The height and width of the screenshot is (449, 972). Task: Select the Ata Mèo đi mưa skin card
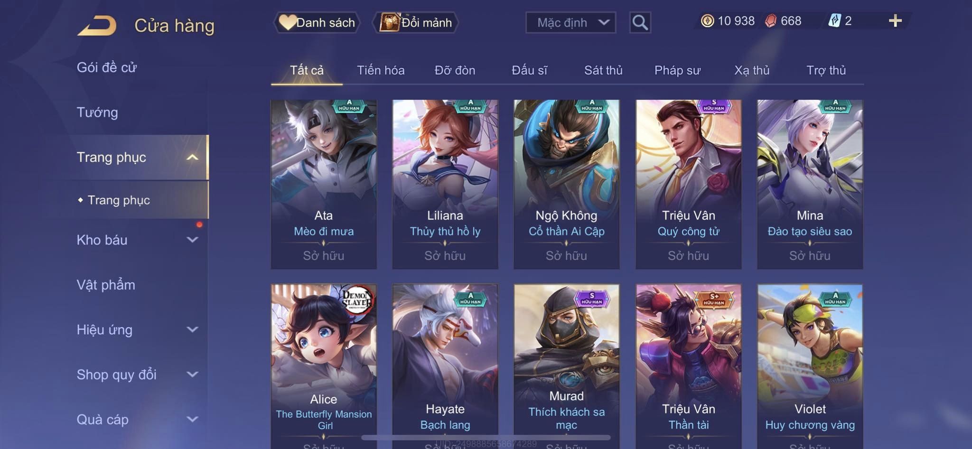coord(324,184)
